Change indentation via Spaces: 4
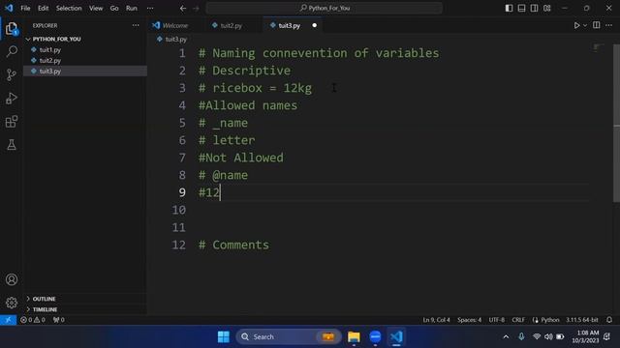The height and width of the screenshot is (348, 620). (469, 320)
